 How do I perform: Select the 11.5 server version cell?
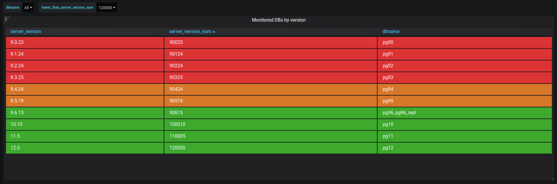85,136
